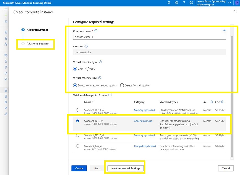
Task: Click info icon beside Total available quota
Action: (110, 95)
